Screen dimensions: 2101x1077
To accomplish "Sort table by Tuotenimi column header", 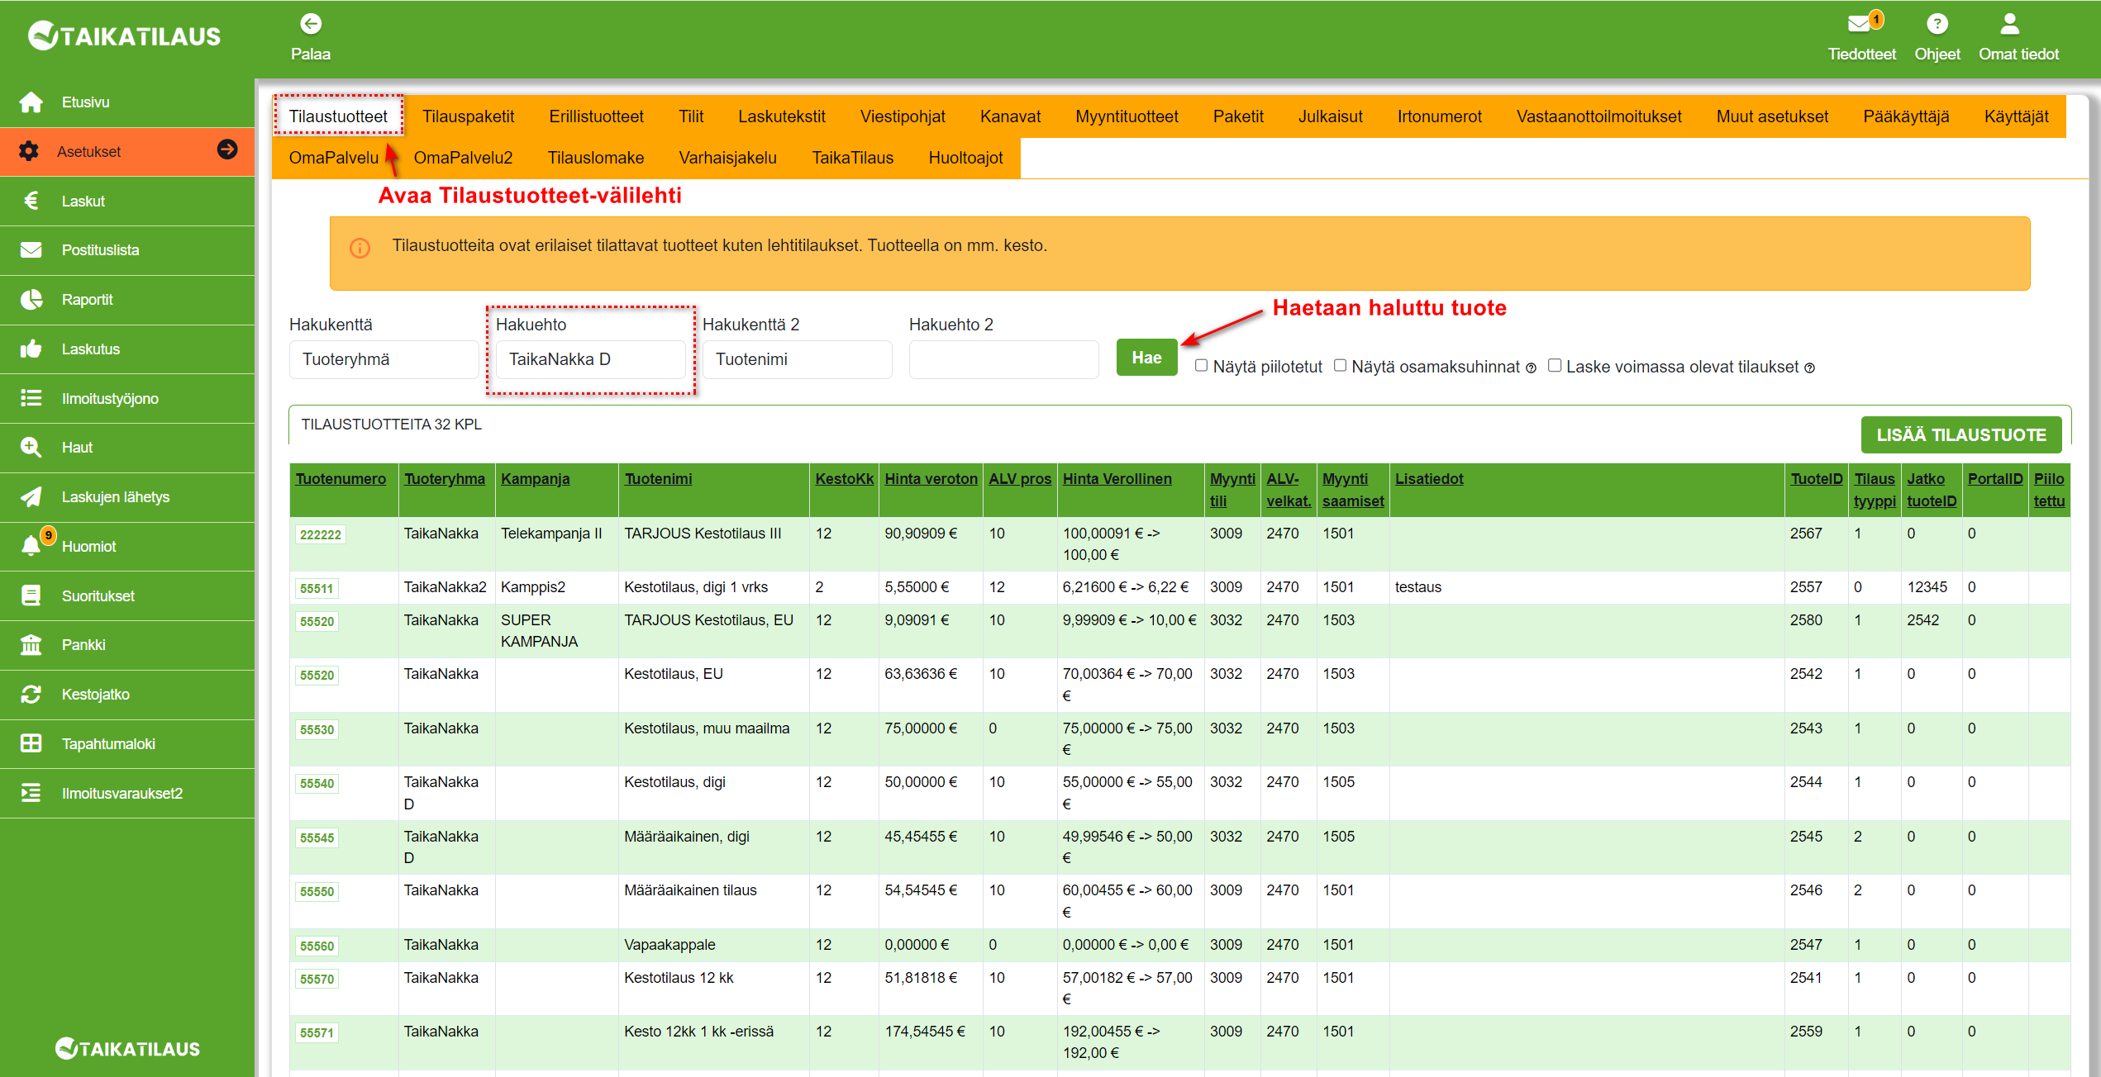I will (658, 479).
